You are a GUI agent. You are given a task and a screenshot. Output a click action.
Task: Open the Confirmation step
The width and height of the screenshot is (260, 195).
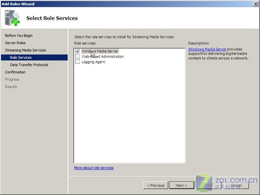[15, 72]
